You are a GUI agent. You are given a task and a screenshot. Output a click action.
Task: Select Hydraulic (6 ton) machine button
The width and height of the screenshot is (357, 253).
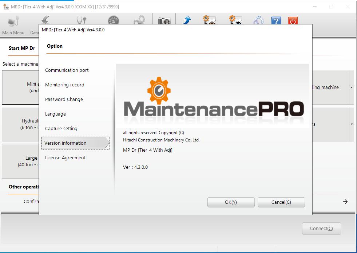(20, 124)
